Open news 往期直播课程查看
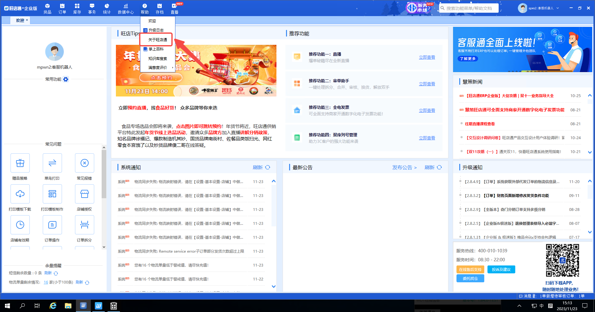The image size is (595, 312). [x=480, y=124]
